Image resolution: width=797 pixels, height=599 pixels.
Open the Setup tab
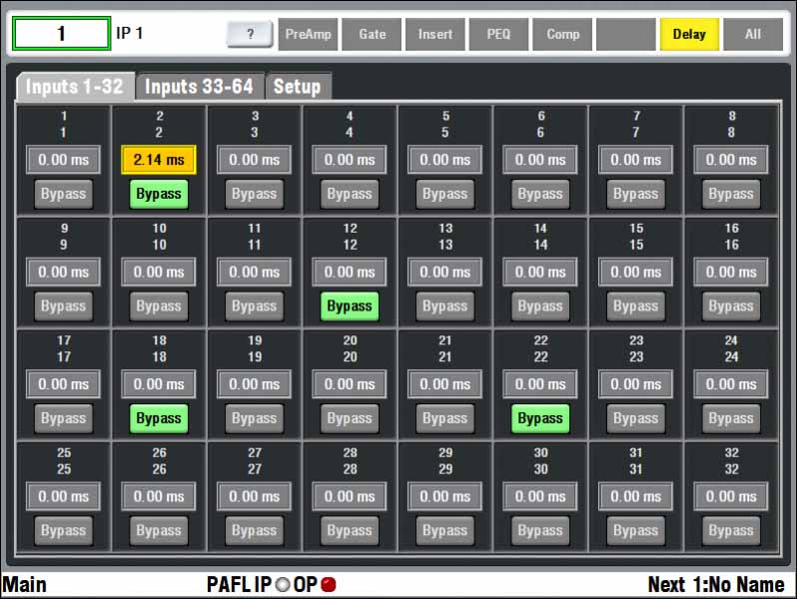[x=298, y=86]
